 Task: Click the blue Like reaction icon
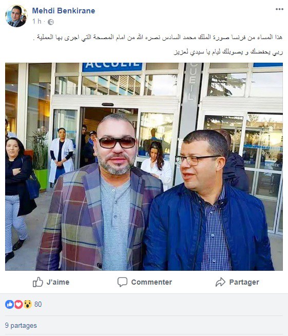[9, 304]
